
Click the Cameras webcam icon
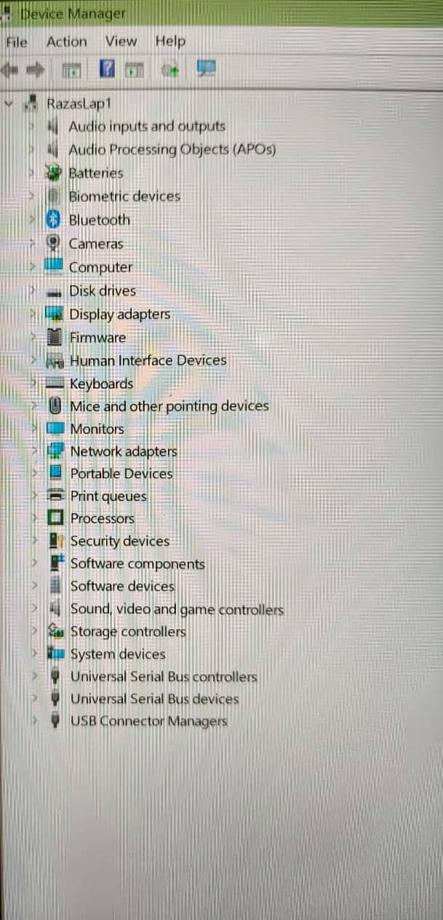coord(53,243)
